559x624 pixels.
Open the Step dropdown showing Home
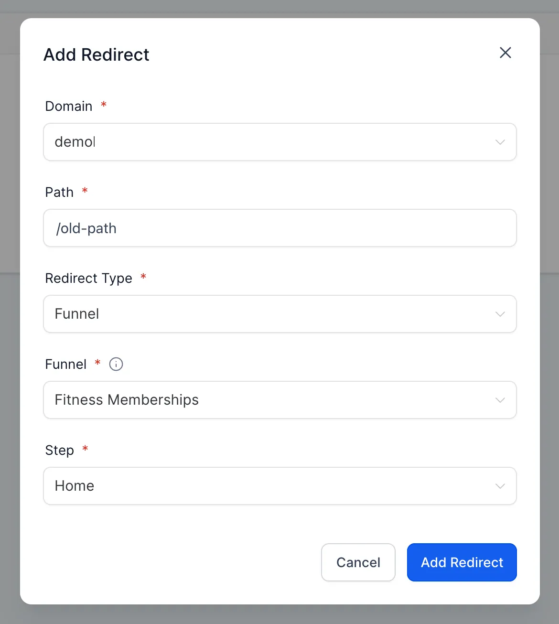click(x=268, y=486)
